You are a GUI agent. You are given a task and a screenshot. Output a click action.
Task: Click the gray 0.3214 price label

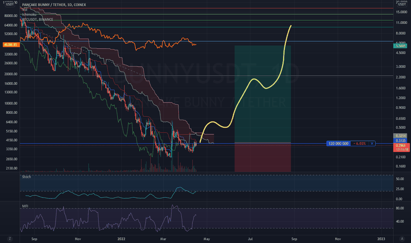(x=400, y=136)
